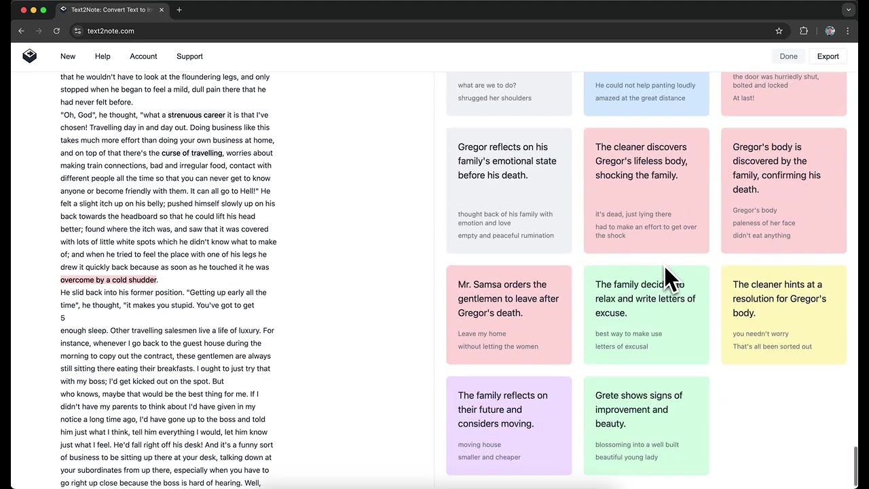
Task: Select card: family decides to relax
Action: click(x=646, y=315)
